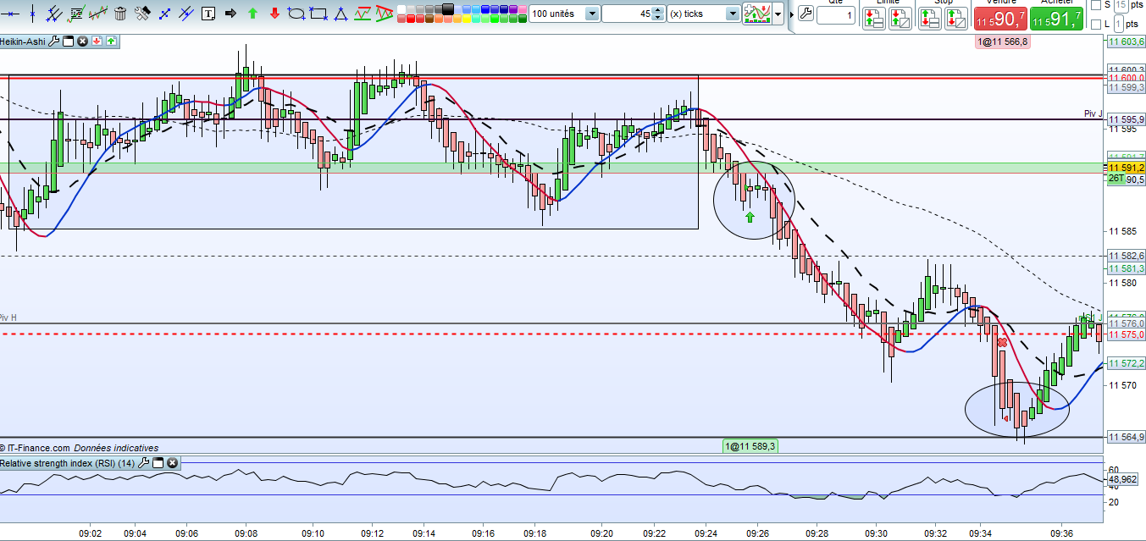The width and height of the screenshot is (1146, 541).
Task: Click the trash can delete-objects icon
Action: (x=120, y=14)
